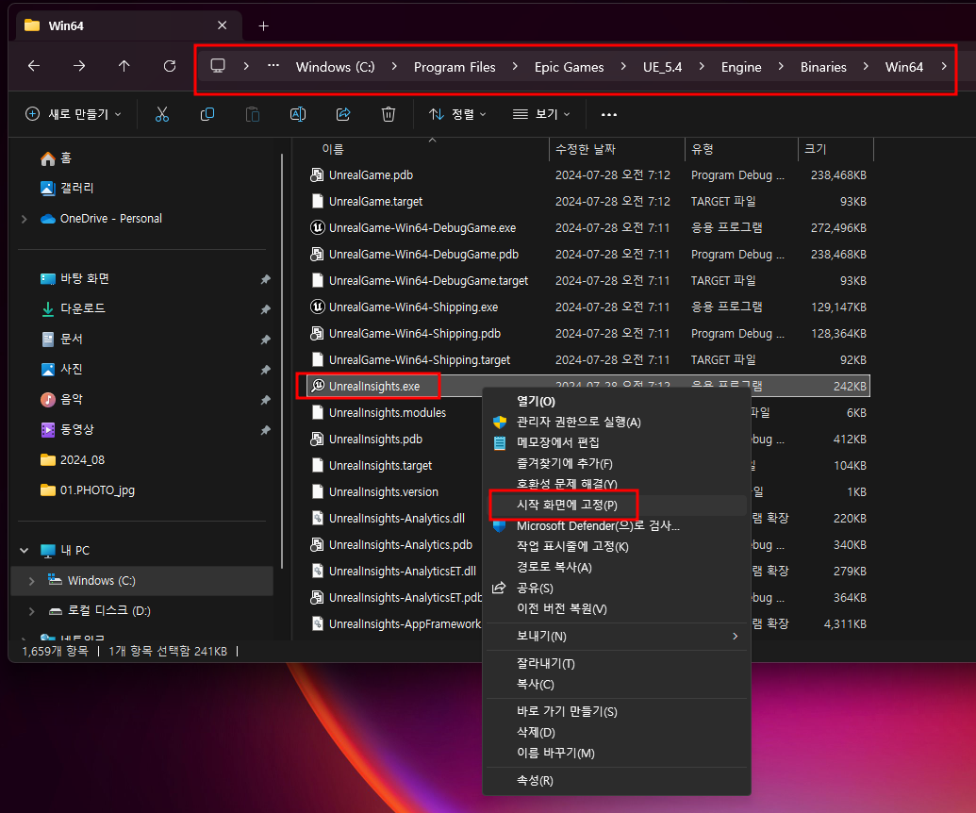Image resolution: width=976 pixels, height=813 pixels.
Task: Expand 로컬 디스크 (D:) tree node
Action: point(32,611)
